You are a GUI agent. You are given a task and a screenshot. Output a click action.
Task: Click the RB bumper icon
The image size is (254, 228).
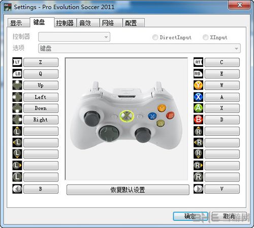point(198,74)
